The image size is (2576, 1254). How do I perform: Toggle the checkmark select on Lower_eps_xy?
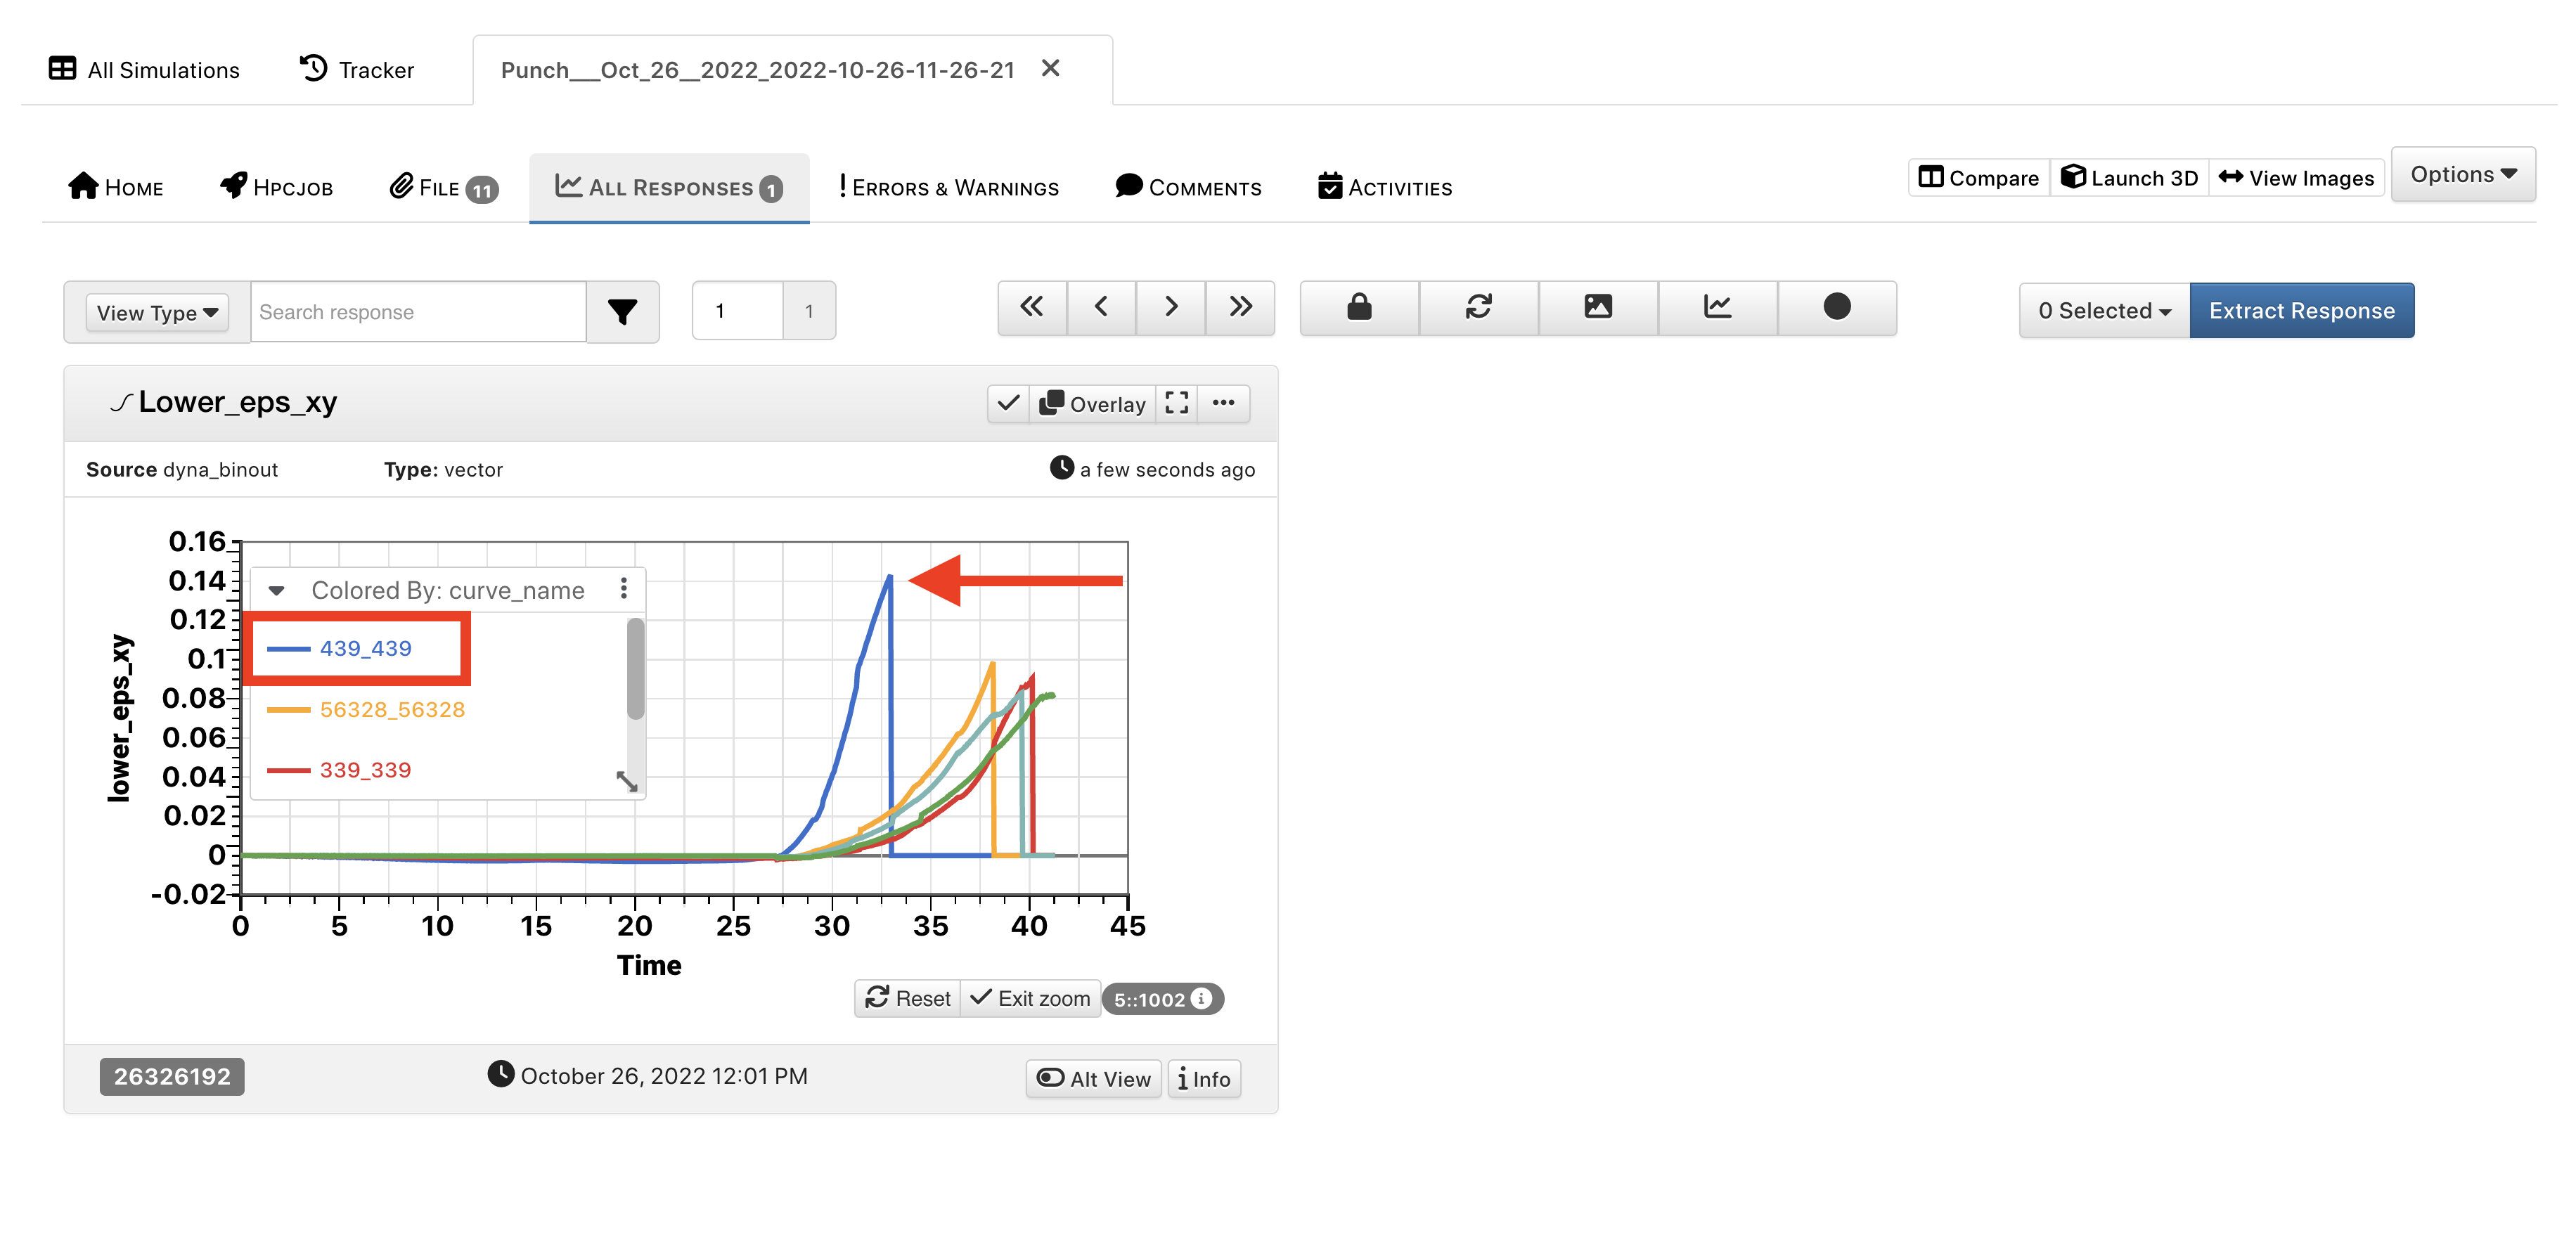(x=1008, y=403)
